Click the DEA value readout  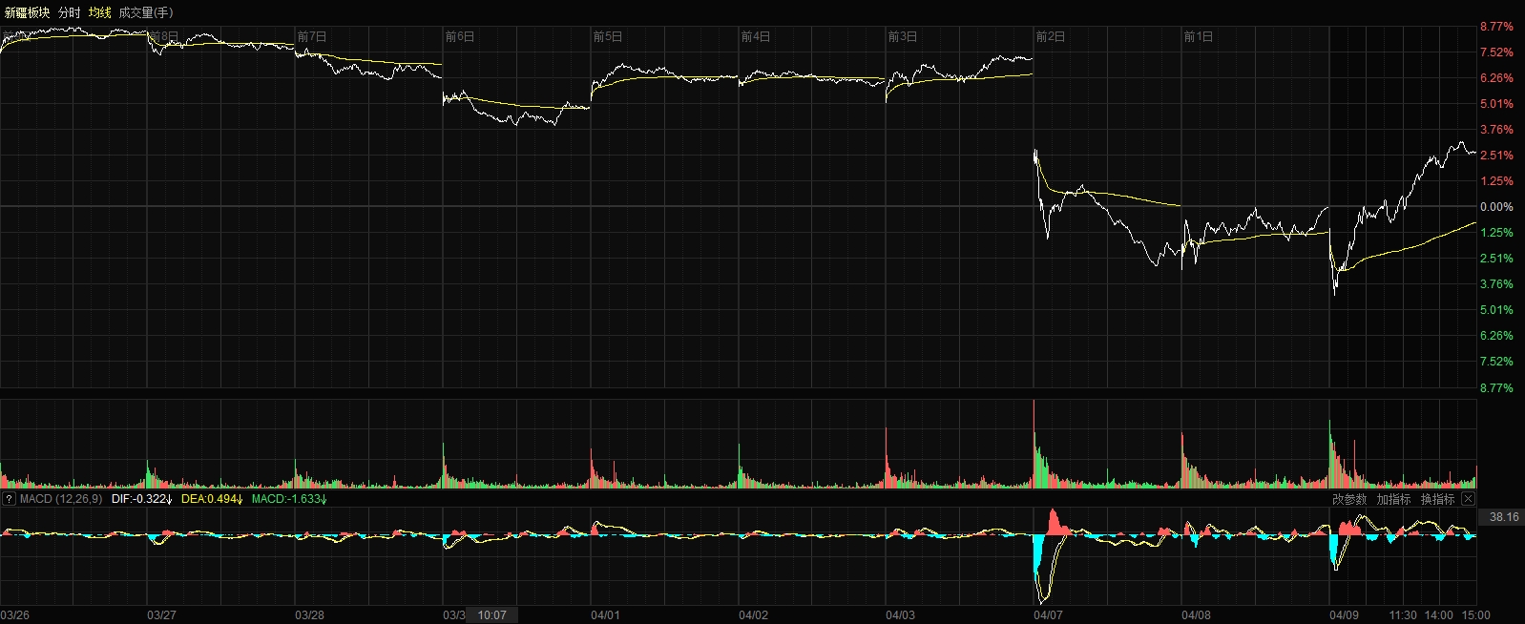point(212,499)
